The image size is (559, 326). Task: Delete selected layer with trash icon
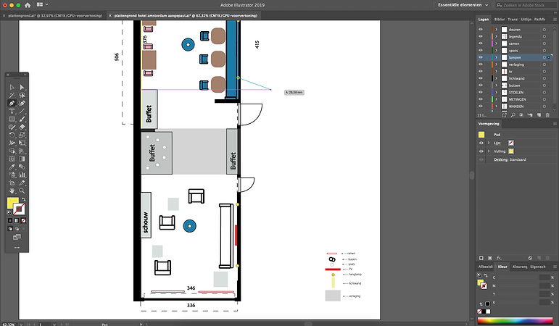(547, 115)
